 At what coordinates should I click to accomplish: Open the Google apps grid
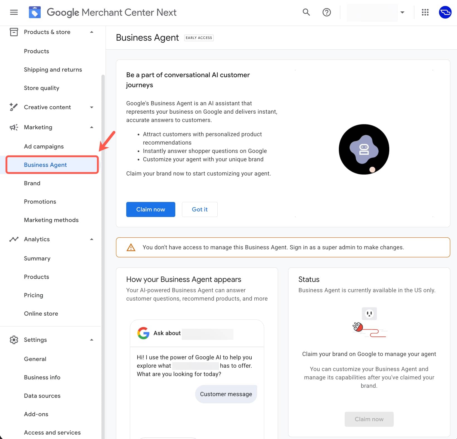(x=425, y=12)
